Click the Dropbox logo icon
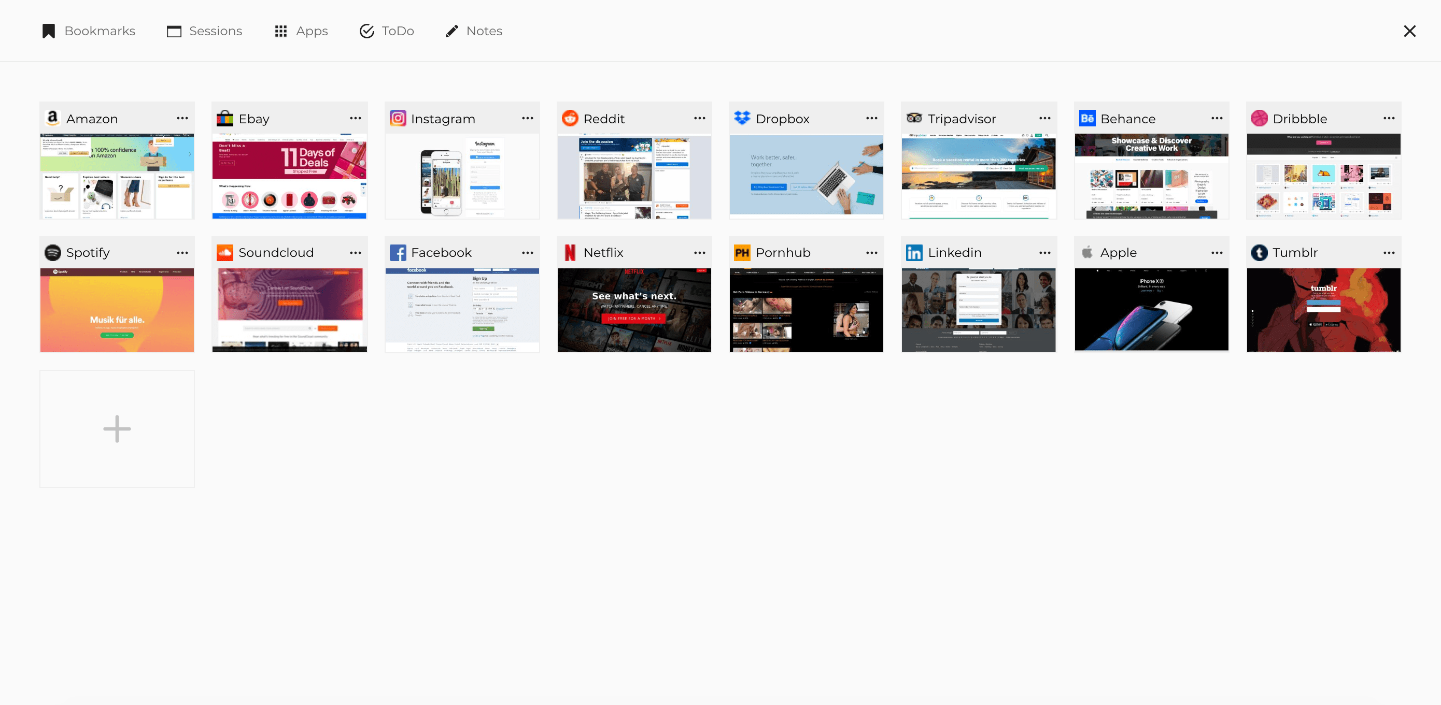This screenshot has width=1441, height=705. (742, 118)
